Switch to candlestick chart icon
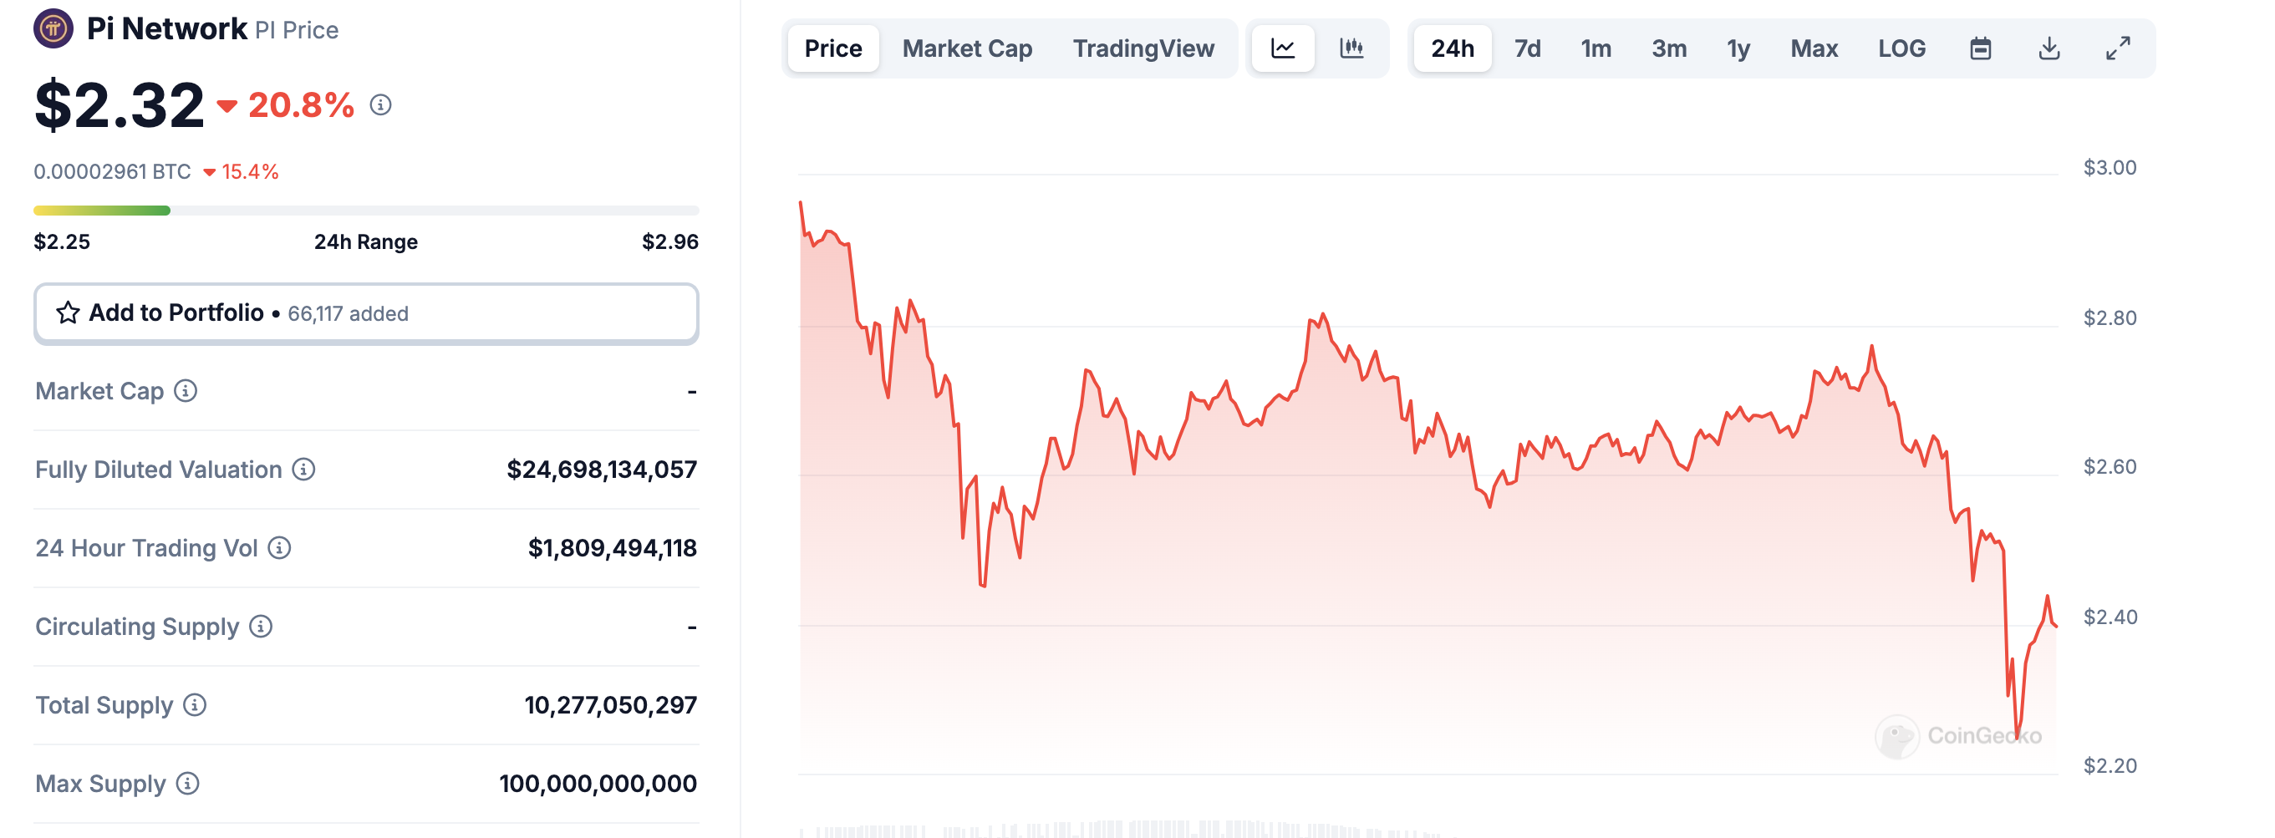This screenshot has width=2275, height=838. 1352,48
